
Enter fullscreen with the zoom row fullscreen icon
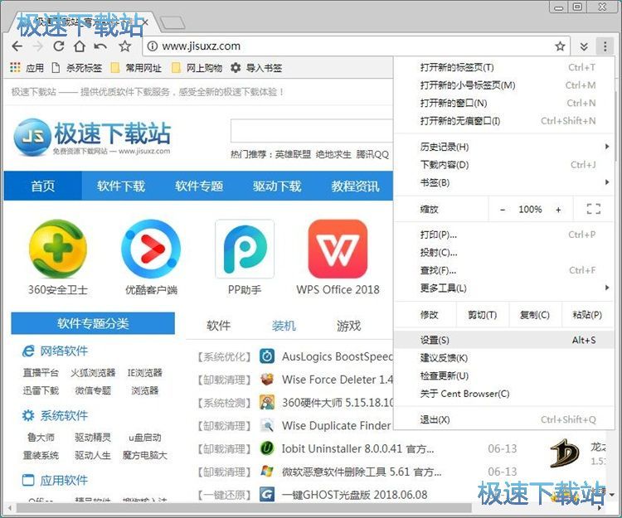coord(594,209)
